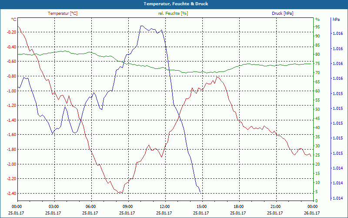Select the blue Druck [hPa] legend label
Screen dimensions: 348x218
282,14
